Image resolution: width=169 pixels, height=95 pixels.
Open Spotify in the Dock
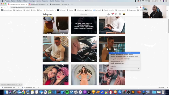tap(67, 92)
